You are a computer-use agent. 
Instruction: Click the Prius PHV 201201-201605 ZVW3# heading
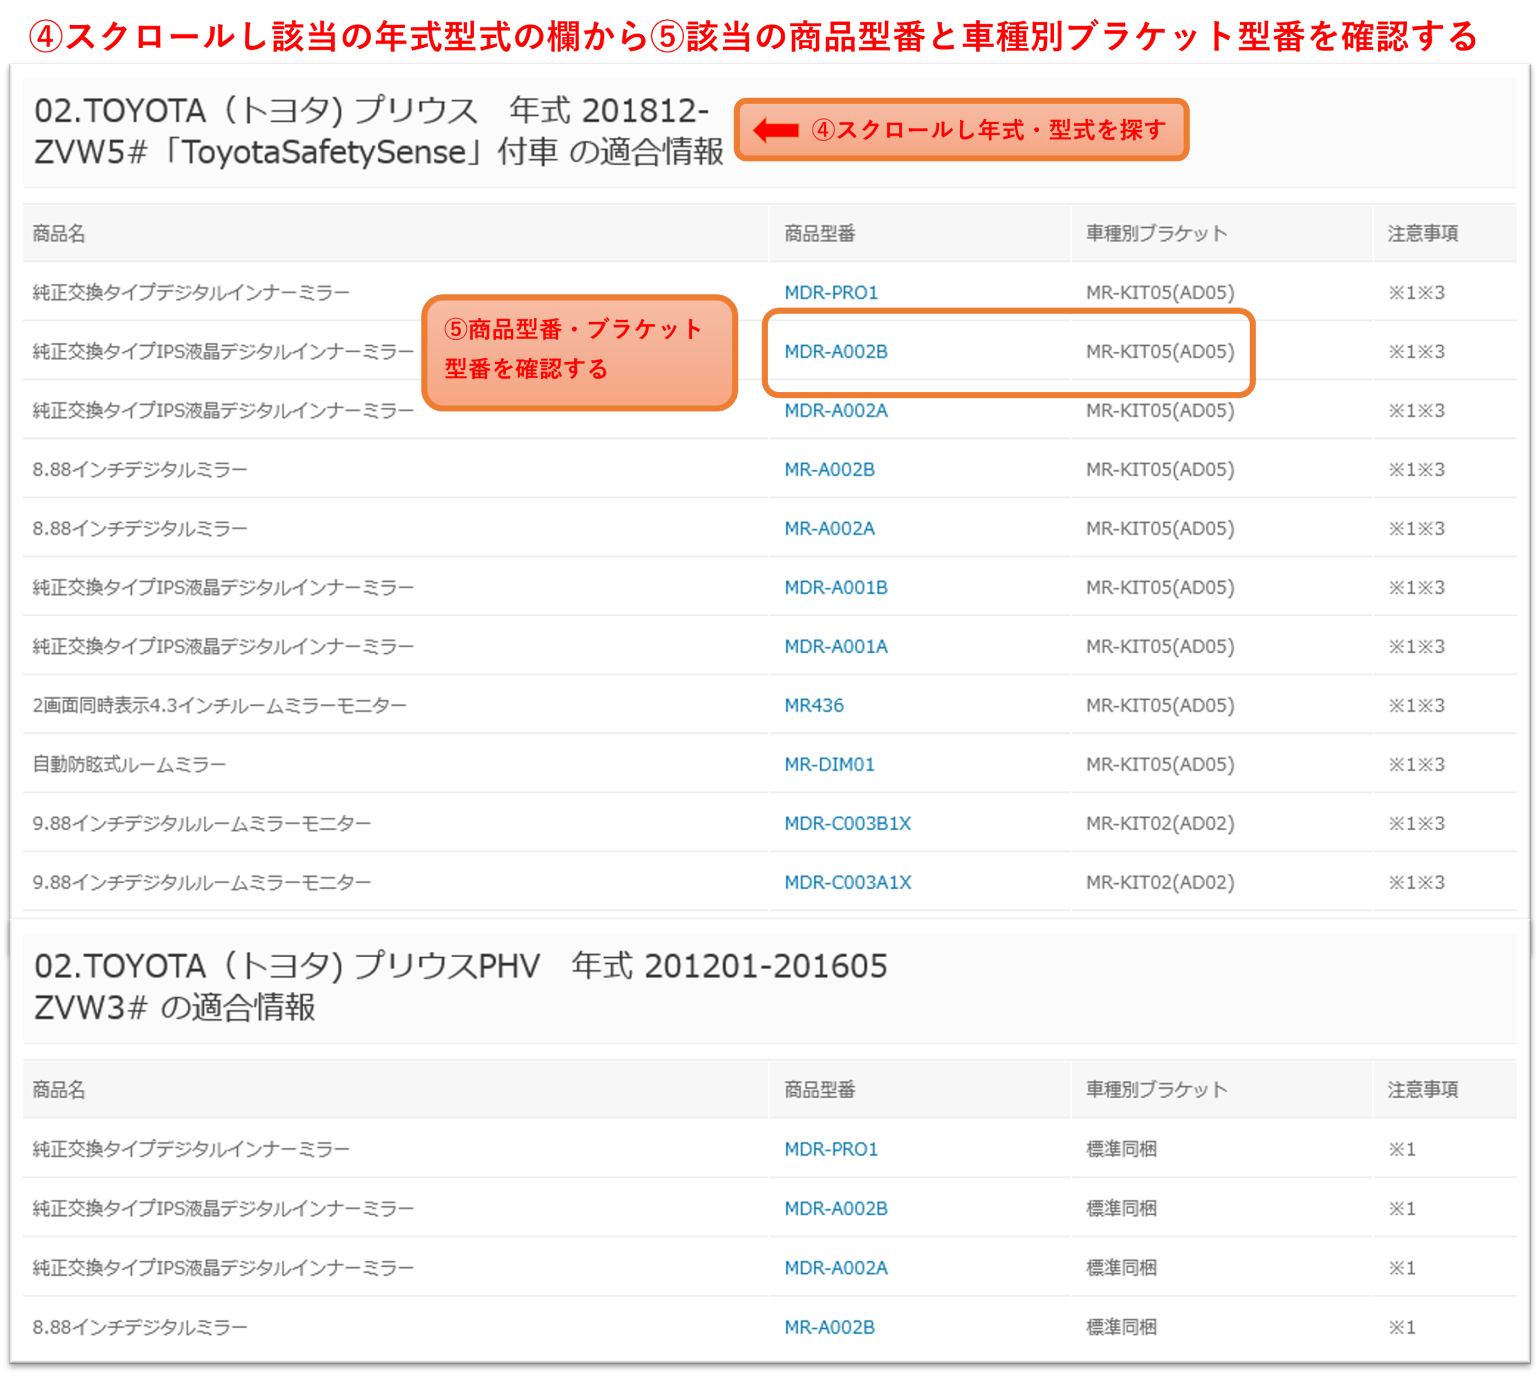[460, 986]
